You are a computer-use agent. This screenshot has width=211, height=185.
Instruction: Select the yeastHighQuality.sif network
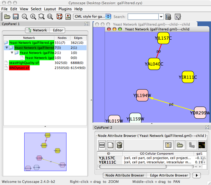coord(21,63)
